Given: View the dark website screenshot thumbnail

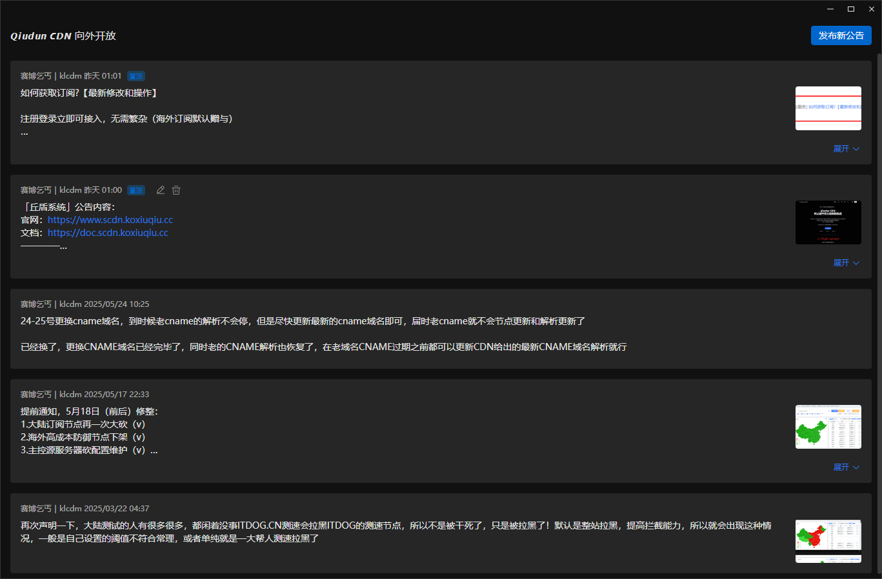Looking at the screenshot, I should pos(828,222).
